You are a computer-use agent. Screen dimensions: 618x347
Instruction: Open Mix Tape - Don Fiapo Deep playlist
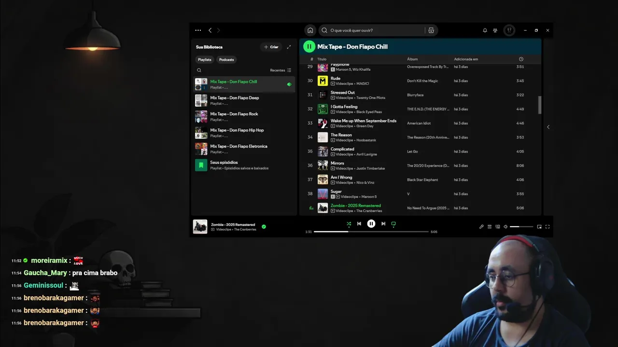[x=244, y=100]
